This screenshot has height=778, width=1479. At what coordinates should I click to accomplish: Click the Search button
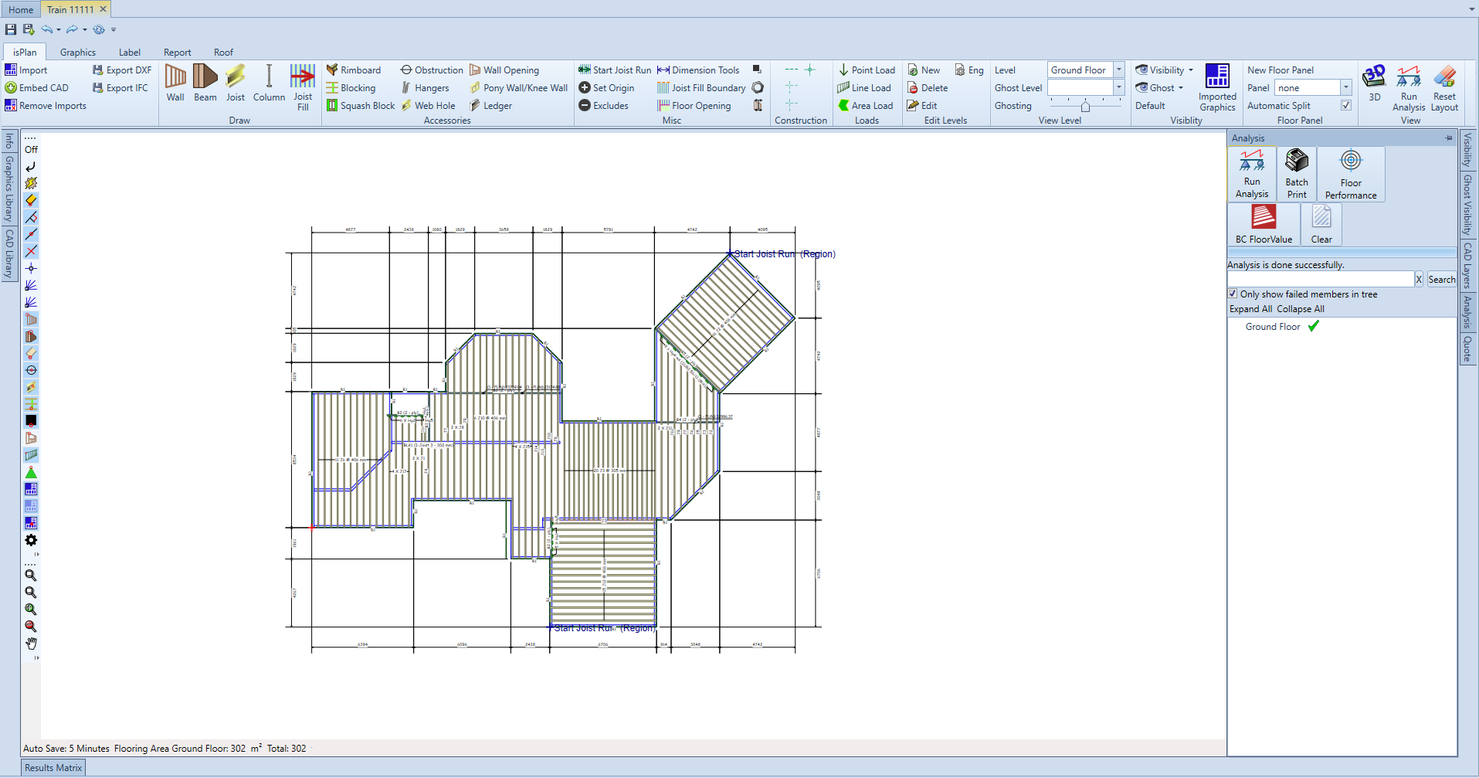click(x=1441, y=279)
